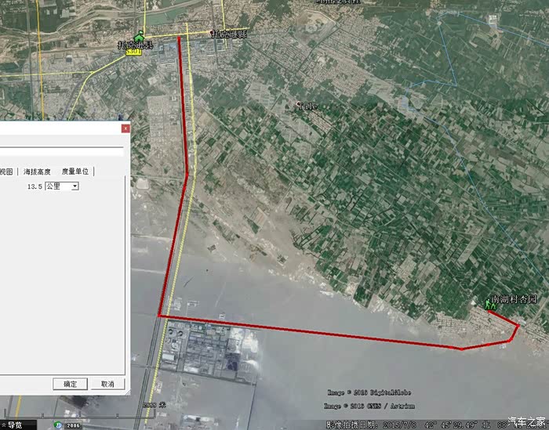Click the 南湖村杏园 placemark label
The image size is (549, 430).
pyautogui.click(x=514, y=299)
